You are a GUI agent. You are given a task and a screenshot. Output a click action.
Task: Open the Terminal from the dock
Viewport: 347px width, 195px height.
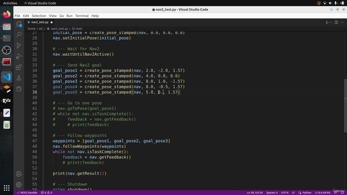click(7, 38)
